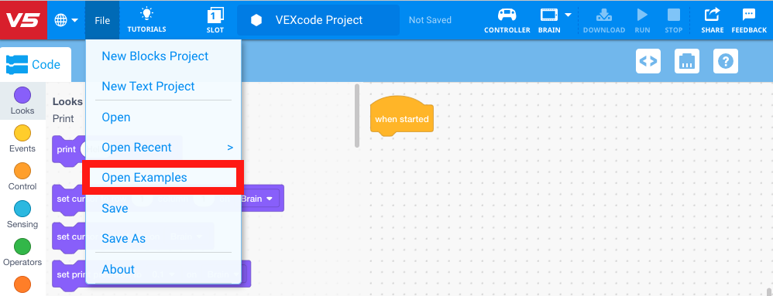Select New Blocks Project menu item
Screen dimensions: 773x296
(155, 56)
